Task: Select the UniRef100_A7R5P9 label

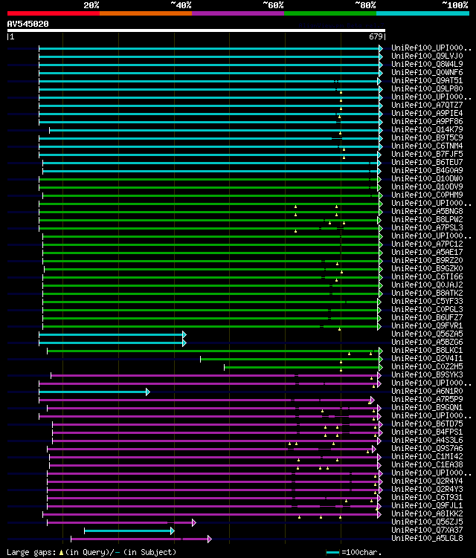Action: coord(427,399)
